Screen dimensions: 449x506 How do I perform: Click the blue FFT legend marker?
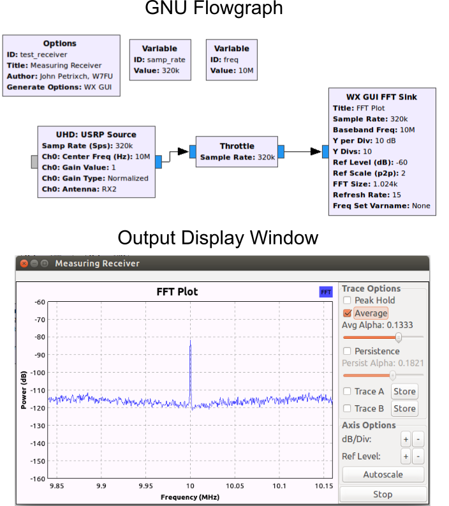(x=326, y=292)
